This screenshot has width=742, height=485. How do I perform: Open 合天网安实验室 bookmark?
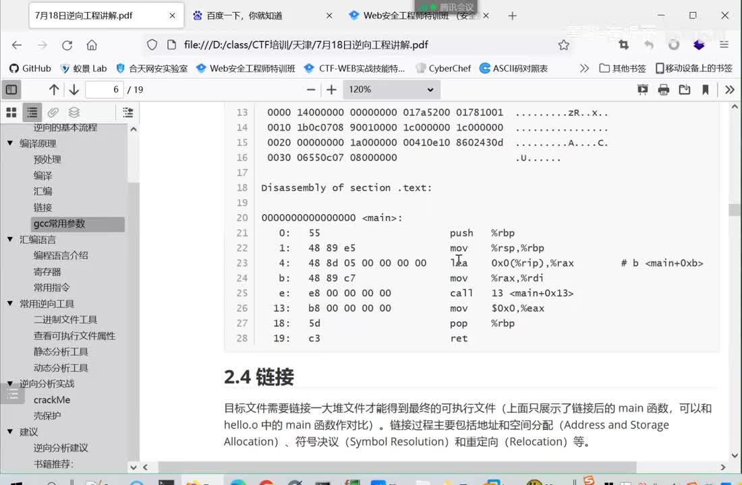151,69
